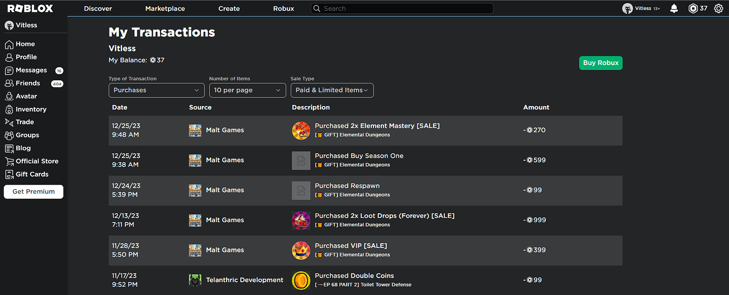Click the Roblox logo

[31, 8]
